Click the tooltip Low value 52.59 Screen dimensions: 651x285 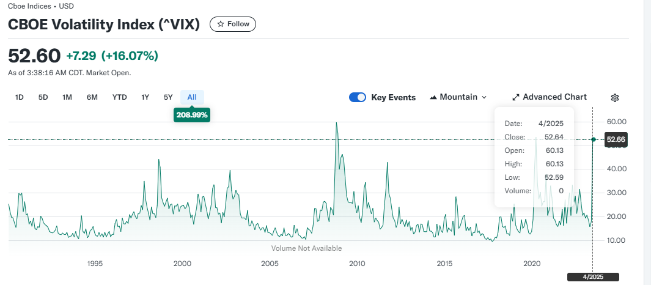[554, 177]
